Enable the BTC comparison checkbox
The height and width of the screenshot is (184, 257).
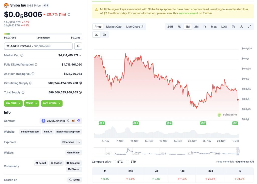pos(114,162)
